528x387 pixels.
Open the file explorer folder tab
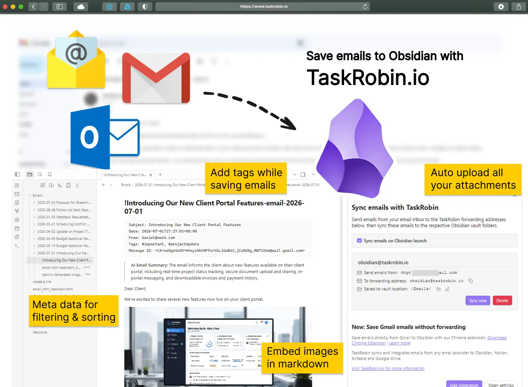point(30,175)
